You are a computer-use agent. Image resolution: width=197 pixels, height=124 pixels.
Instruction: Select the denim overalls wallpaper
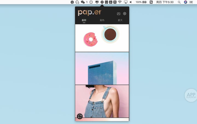point(102,101)
